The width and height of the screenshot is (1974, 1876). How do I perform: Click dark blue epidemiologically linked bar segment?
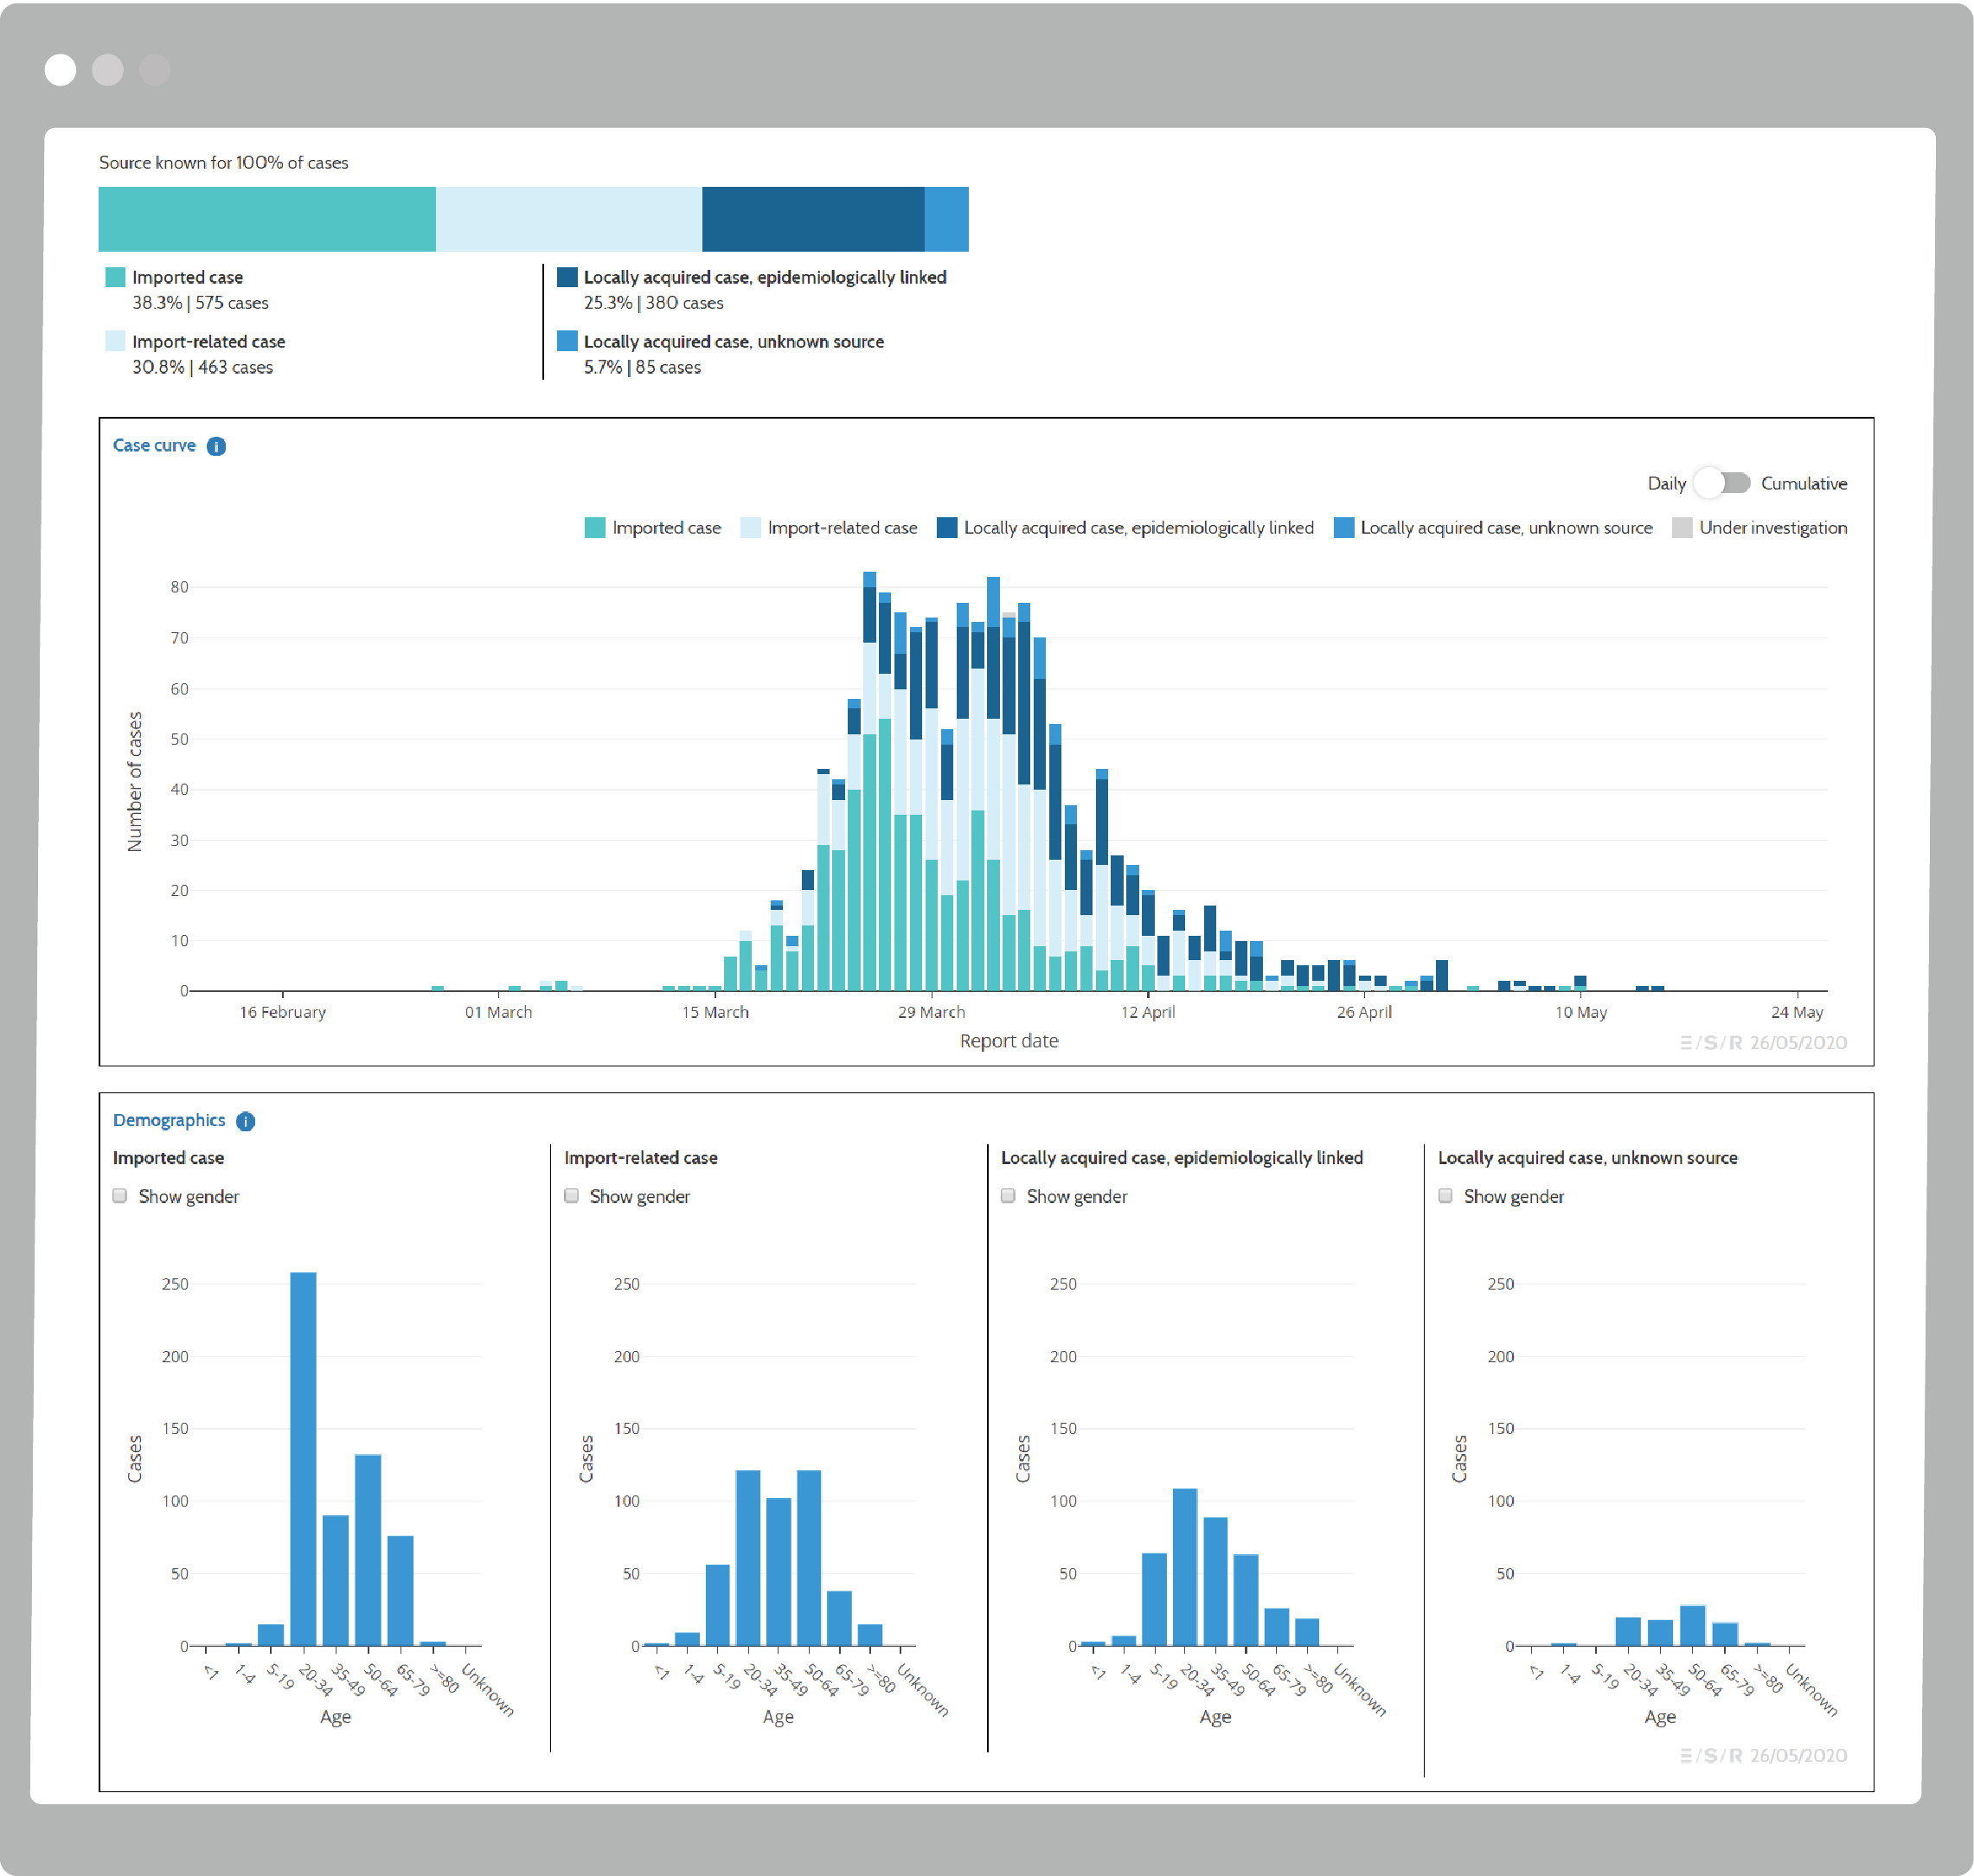click(812, 219)
